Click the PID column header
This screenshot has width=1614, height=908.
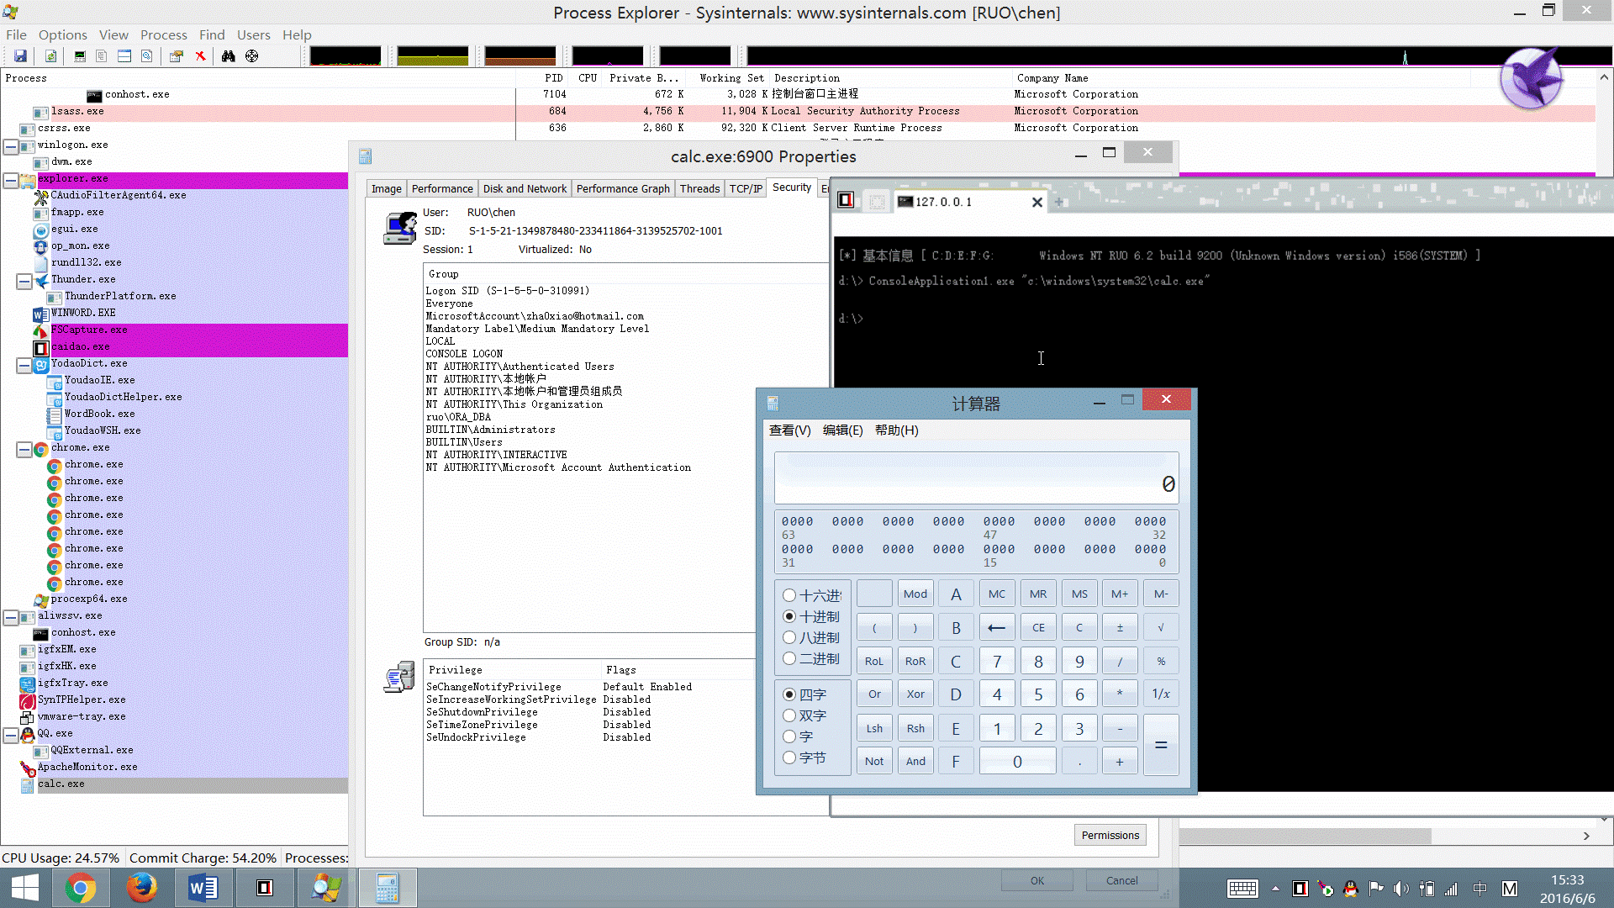coord(553,77)
